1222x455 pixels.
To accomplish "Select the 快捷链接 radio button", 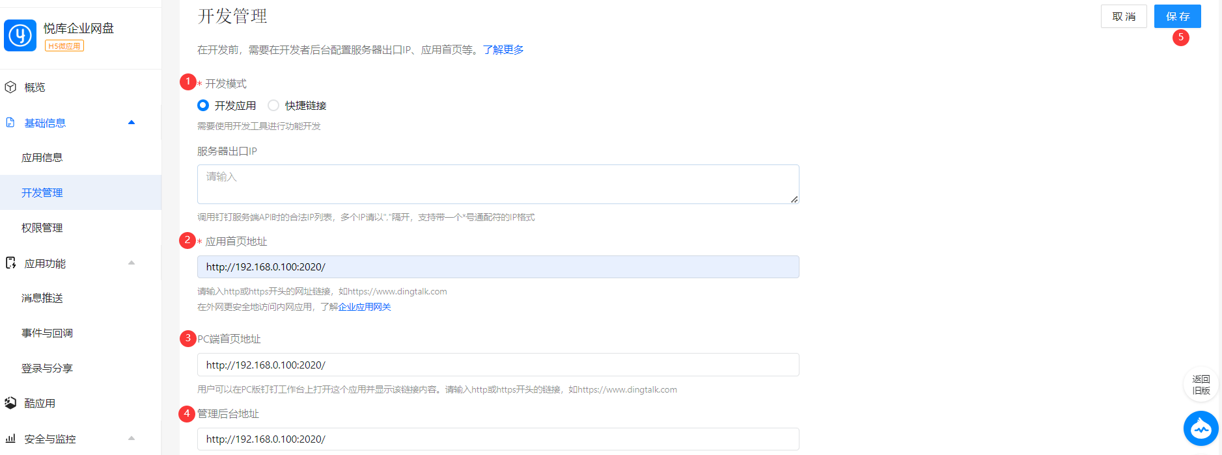I will 273,105.
